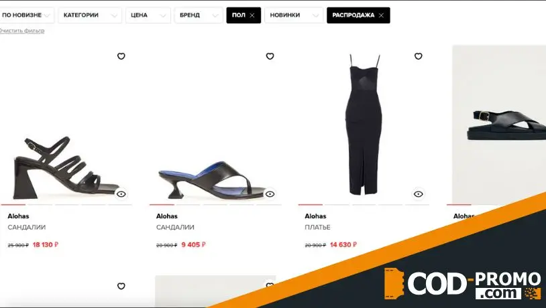Favorite the blue-lined thong sandals via heart

coord(270,56)
